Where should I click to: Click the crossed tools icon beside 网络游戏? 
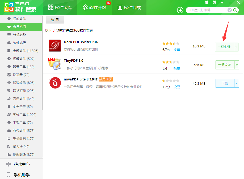[x=9, y=91]
